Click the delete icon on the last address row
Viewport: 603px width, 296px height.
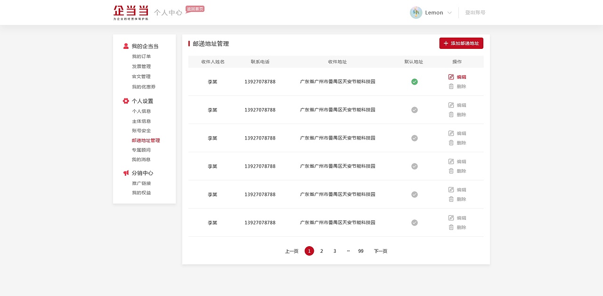pos(451,227)
